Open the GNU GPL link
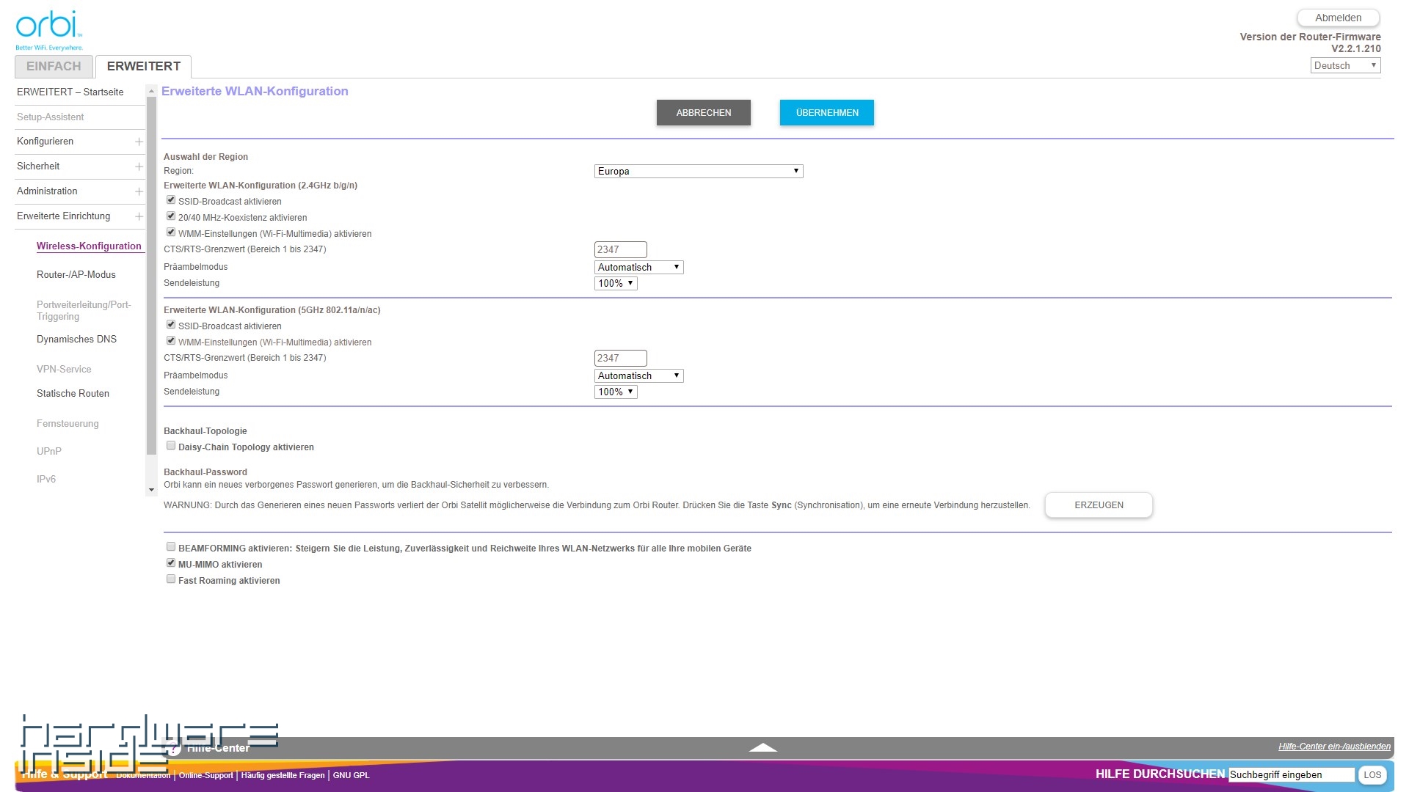This screenshot has height=792, width=1409. pos(351,775)
